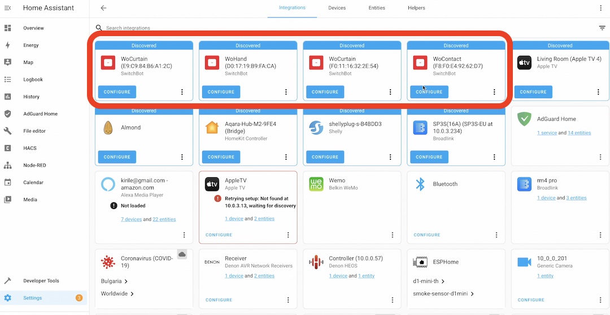Click the File editor wrench icon

click(7, 131)
